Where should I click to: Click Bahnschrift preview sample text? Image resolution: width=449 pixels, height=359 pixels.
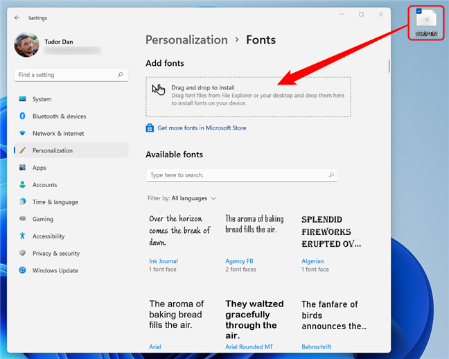coord(334,315)
